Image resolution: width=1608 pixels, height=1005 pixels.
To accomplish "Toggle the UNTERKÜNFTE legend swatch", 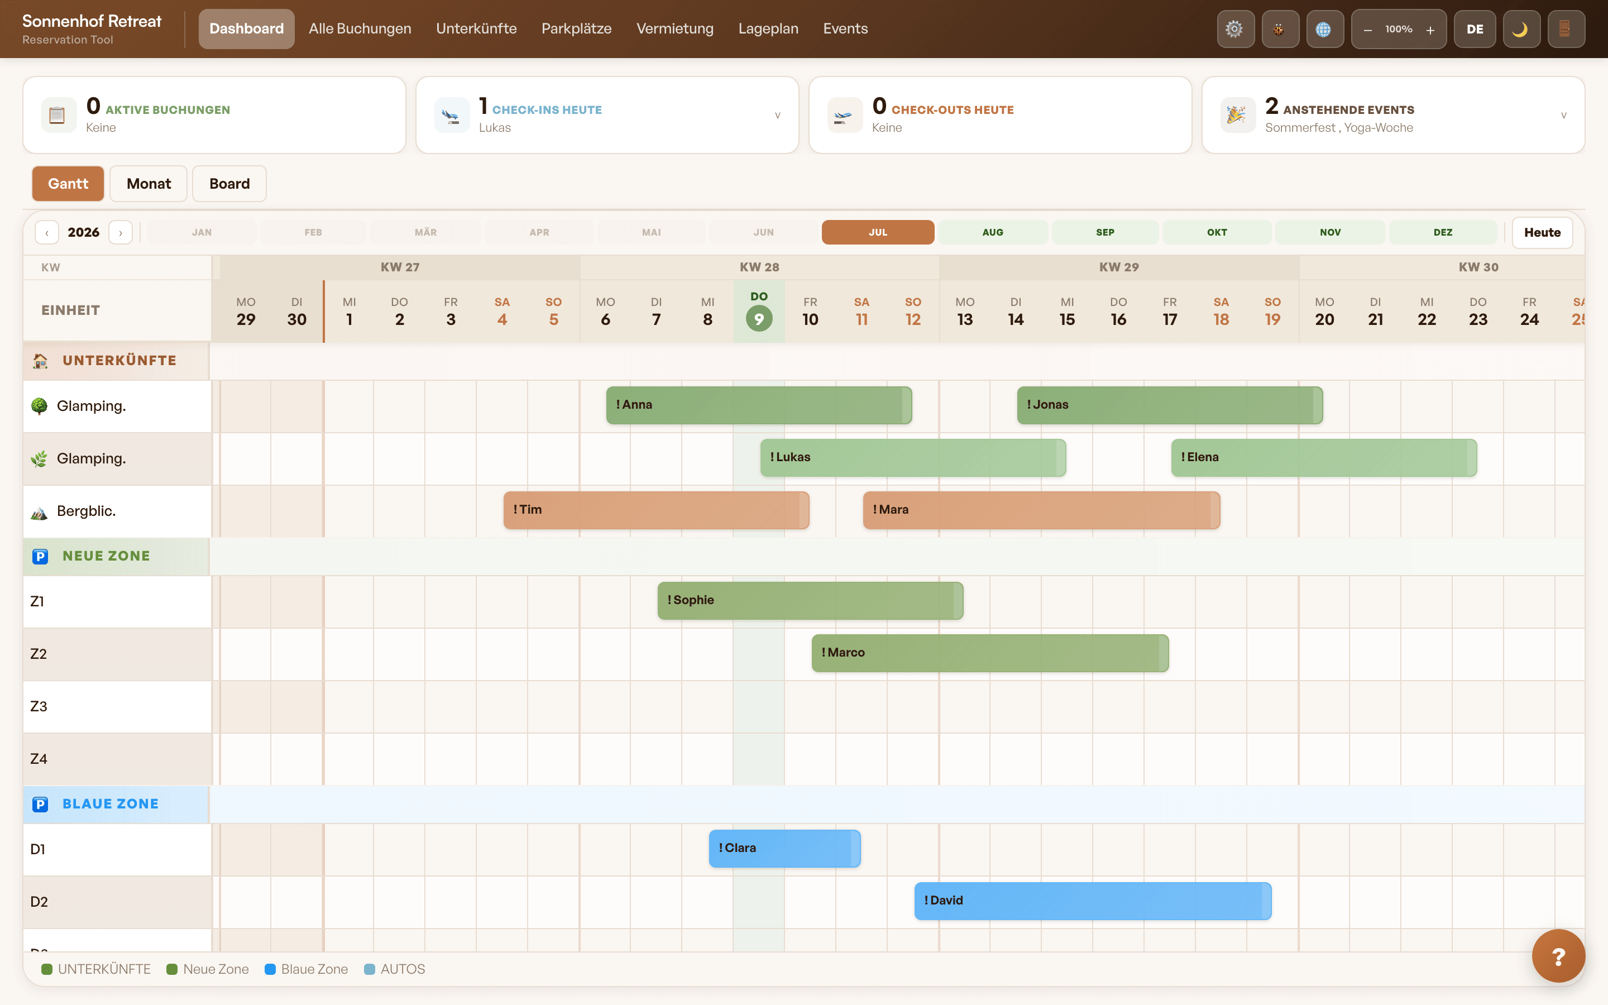I will tap(46, 969).
